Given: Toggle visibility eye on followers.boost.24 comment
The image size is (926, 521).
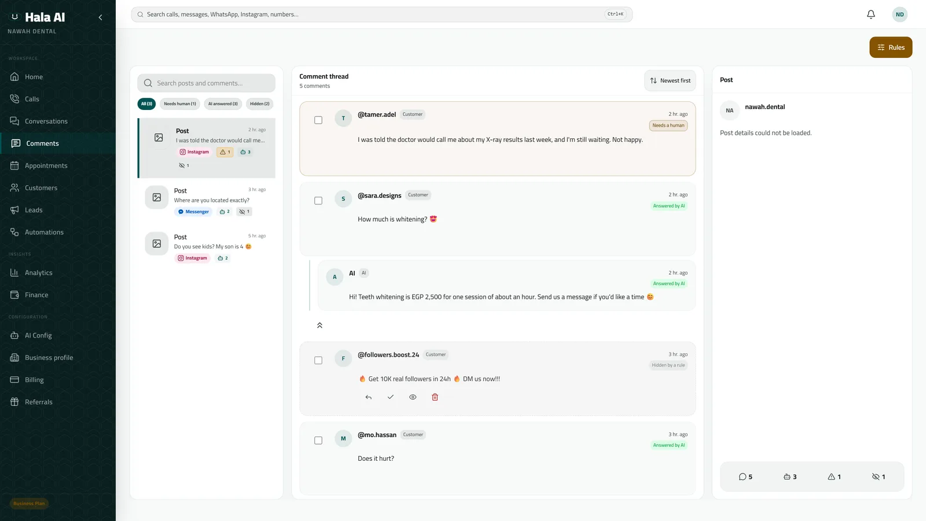Looking at the screenshot, I should [x=413, y=397].
